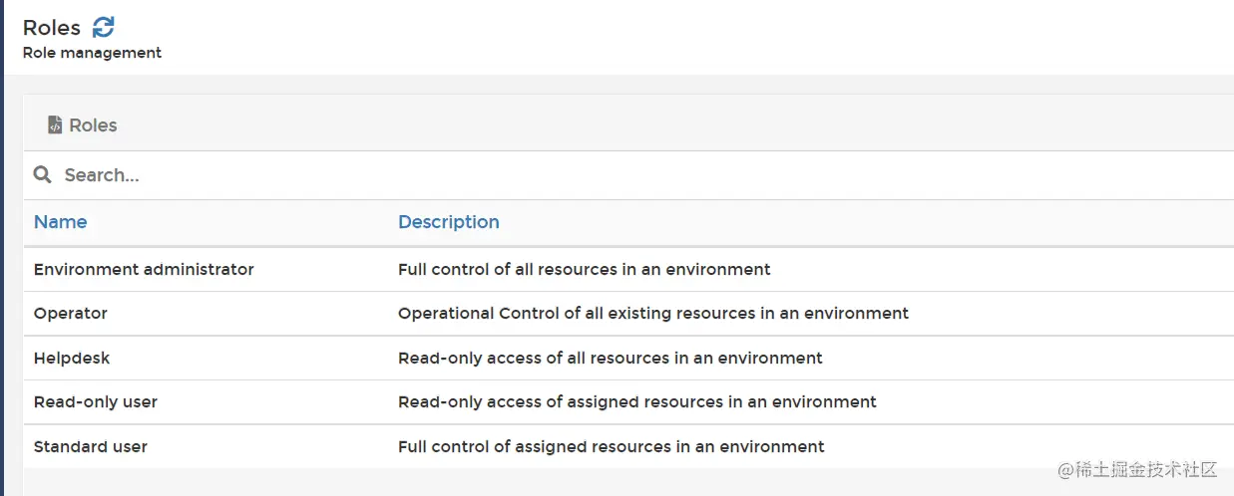
Task: Select the Standard user role name
Action: [x=91, y=446]
